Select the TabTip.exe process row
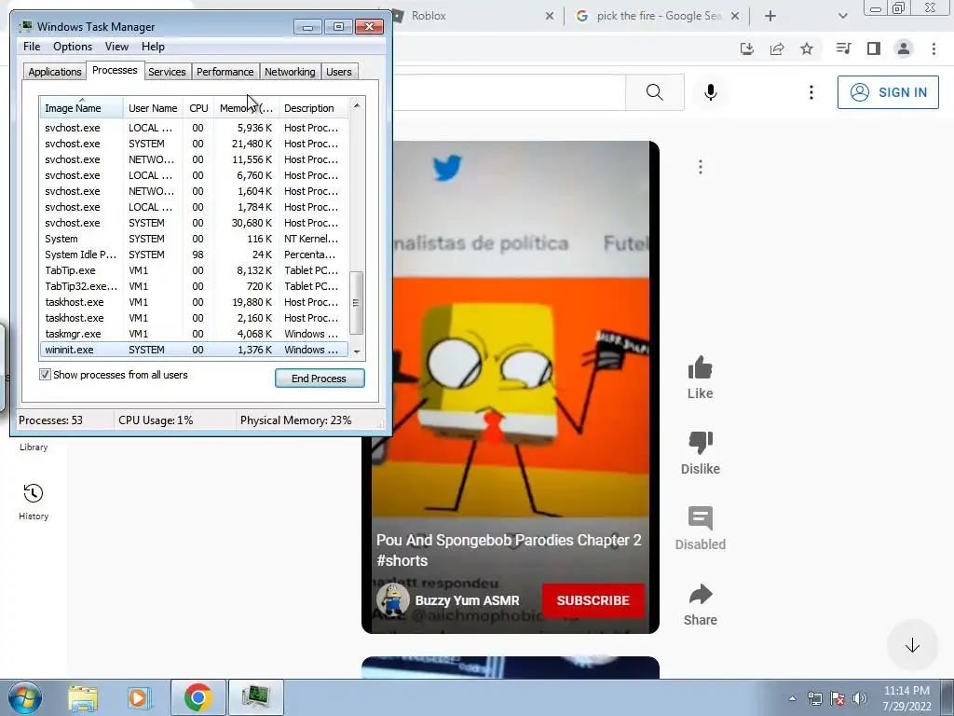954x716 pixels. (x=194, y=270)
